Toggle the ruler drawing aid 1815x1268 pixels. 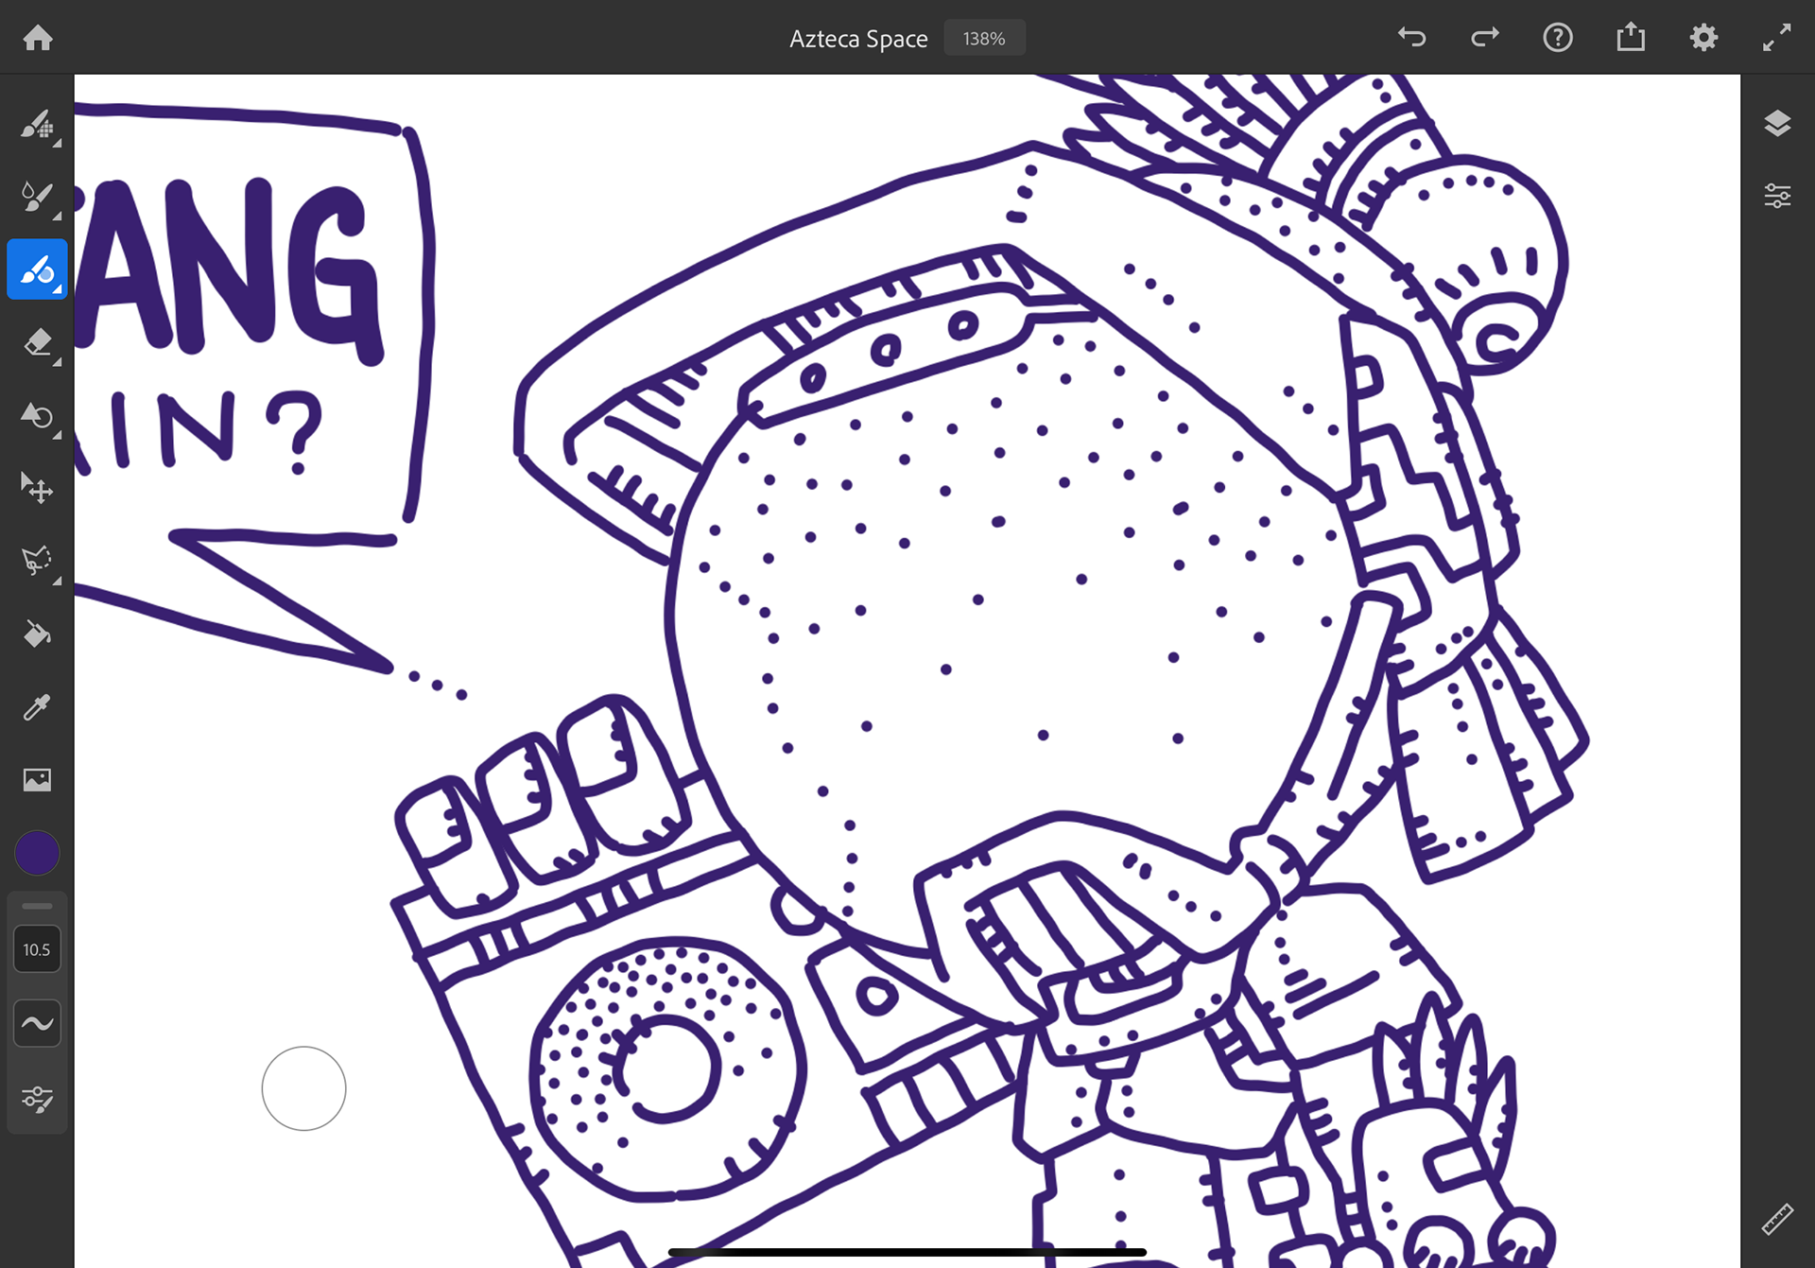[x=1777, y=1219]
